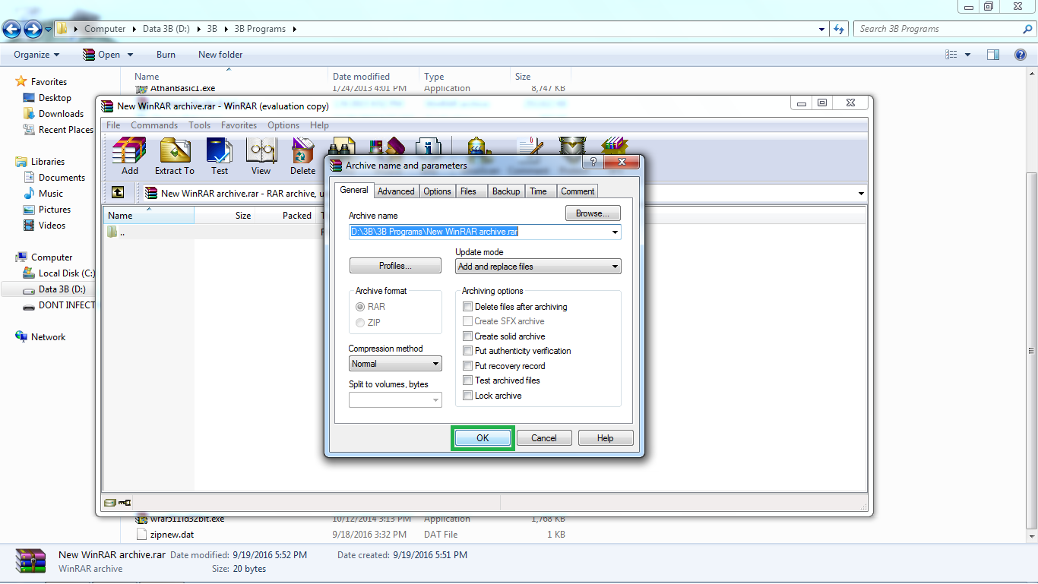The image size is (1038, 584).
Task: Click the Explorer Back arrow button
Action: coord(12,29)
